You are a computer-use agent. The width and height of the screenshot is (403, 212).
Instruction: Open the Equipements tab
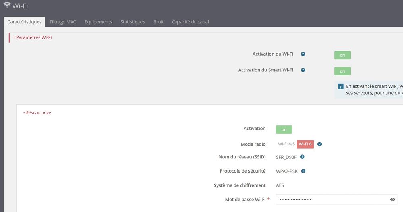pos(98,22)
